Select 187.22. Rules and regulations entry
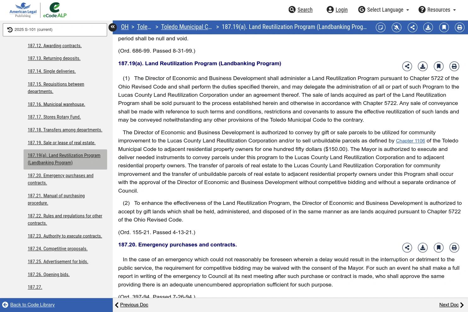 65,219
